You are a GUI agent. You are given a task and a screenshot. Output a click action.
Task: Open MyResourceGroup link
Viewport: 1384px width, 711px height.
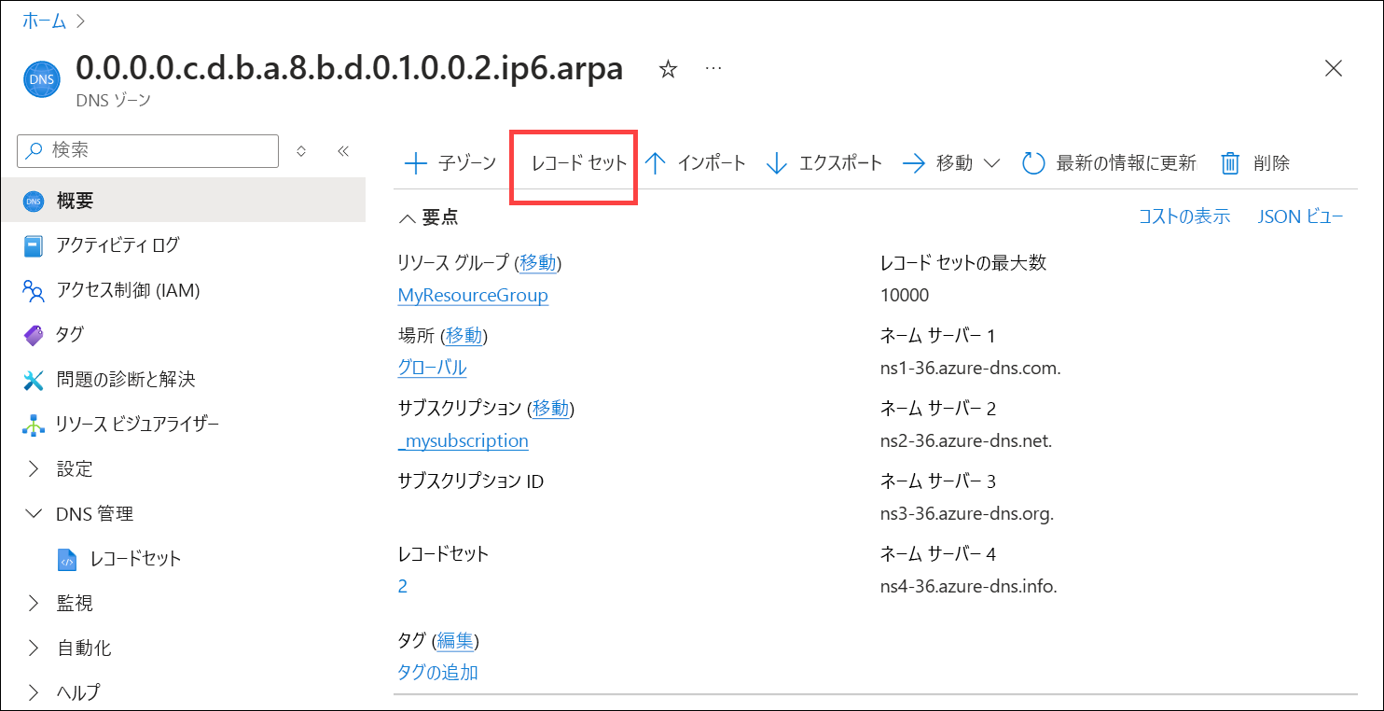473,296
